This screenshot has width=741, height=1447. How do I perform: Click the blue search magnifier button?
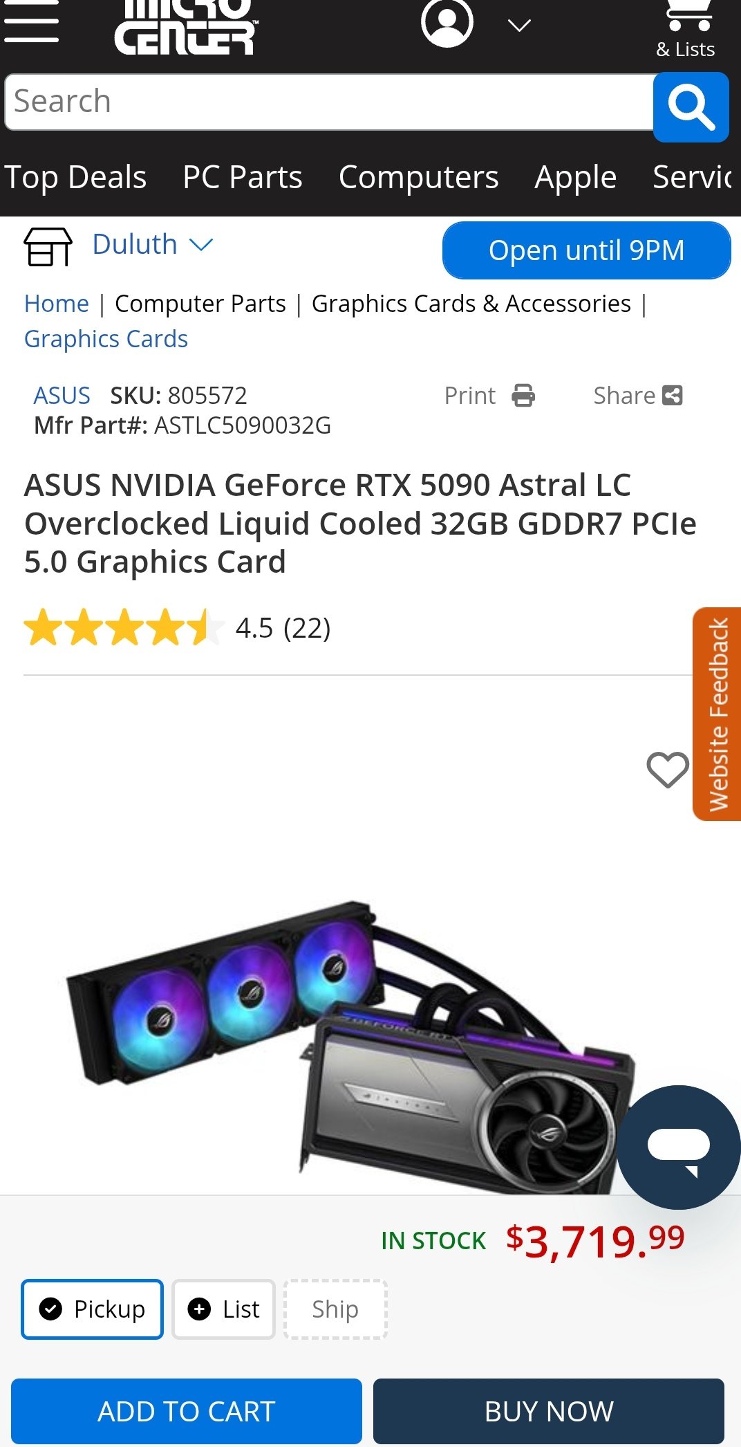pyautogui.click(x=691, y=107)
